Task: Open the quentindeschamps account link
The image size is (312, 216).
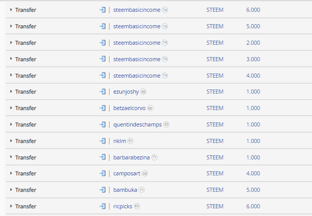Action: (137, 124)
